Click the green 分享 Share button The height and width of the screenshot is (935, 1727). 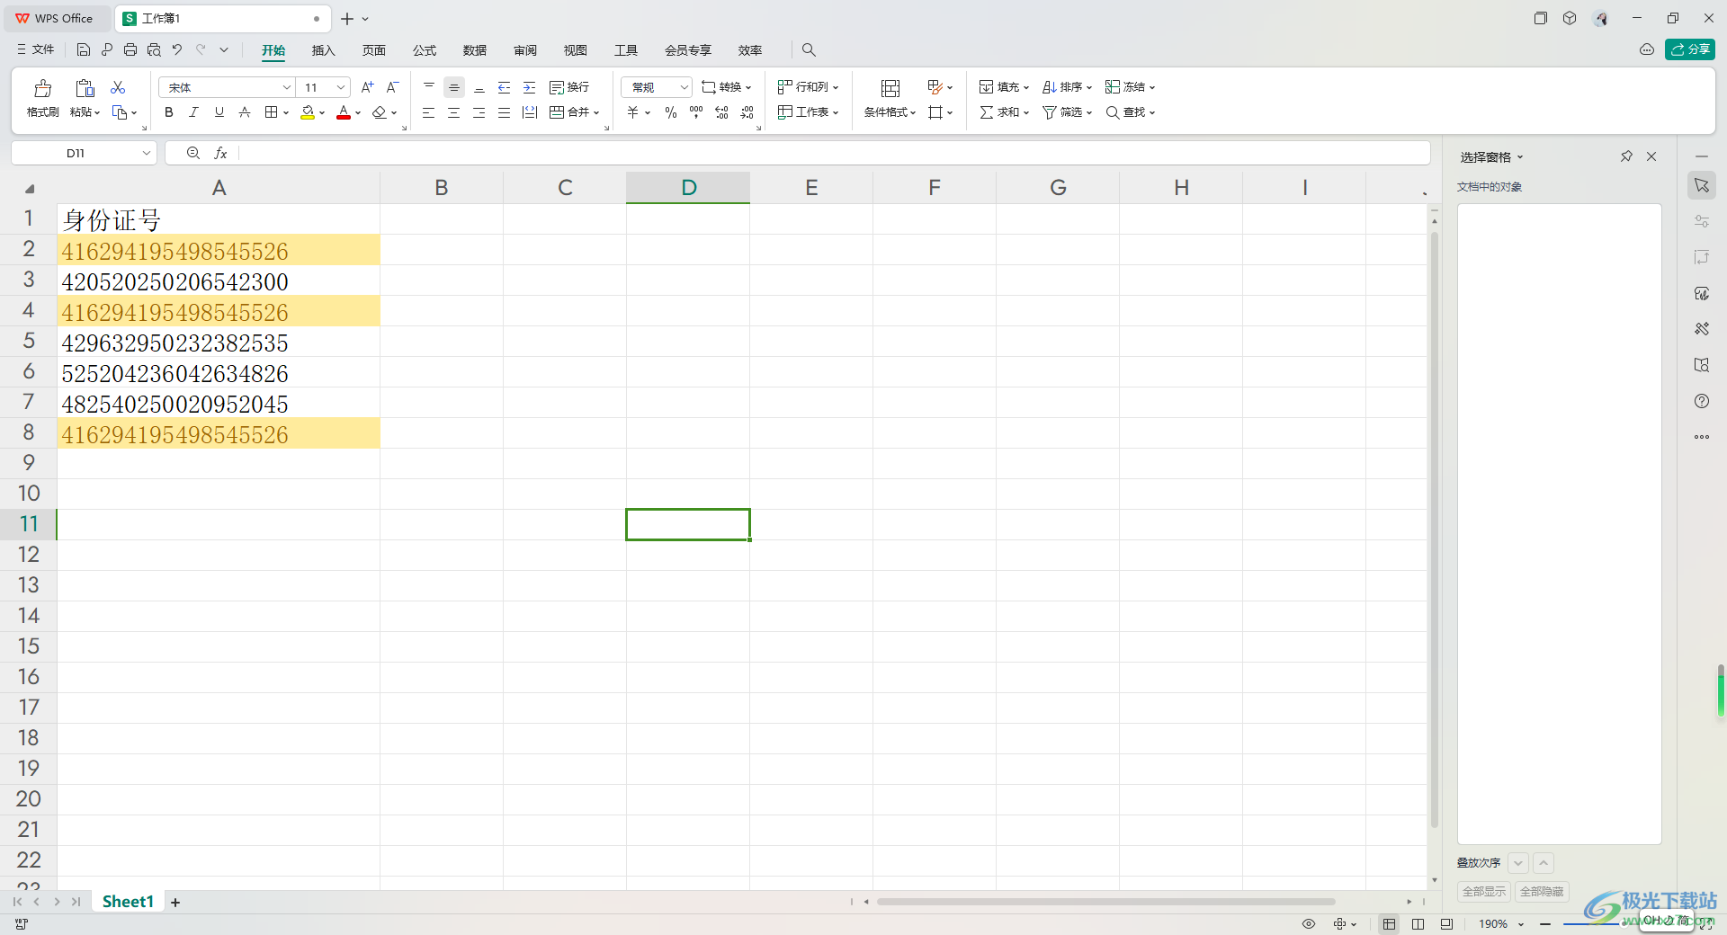(x=1690, y=49)
